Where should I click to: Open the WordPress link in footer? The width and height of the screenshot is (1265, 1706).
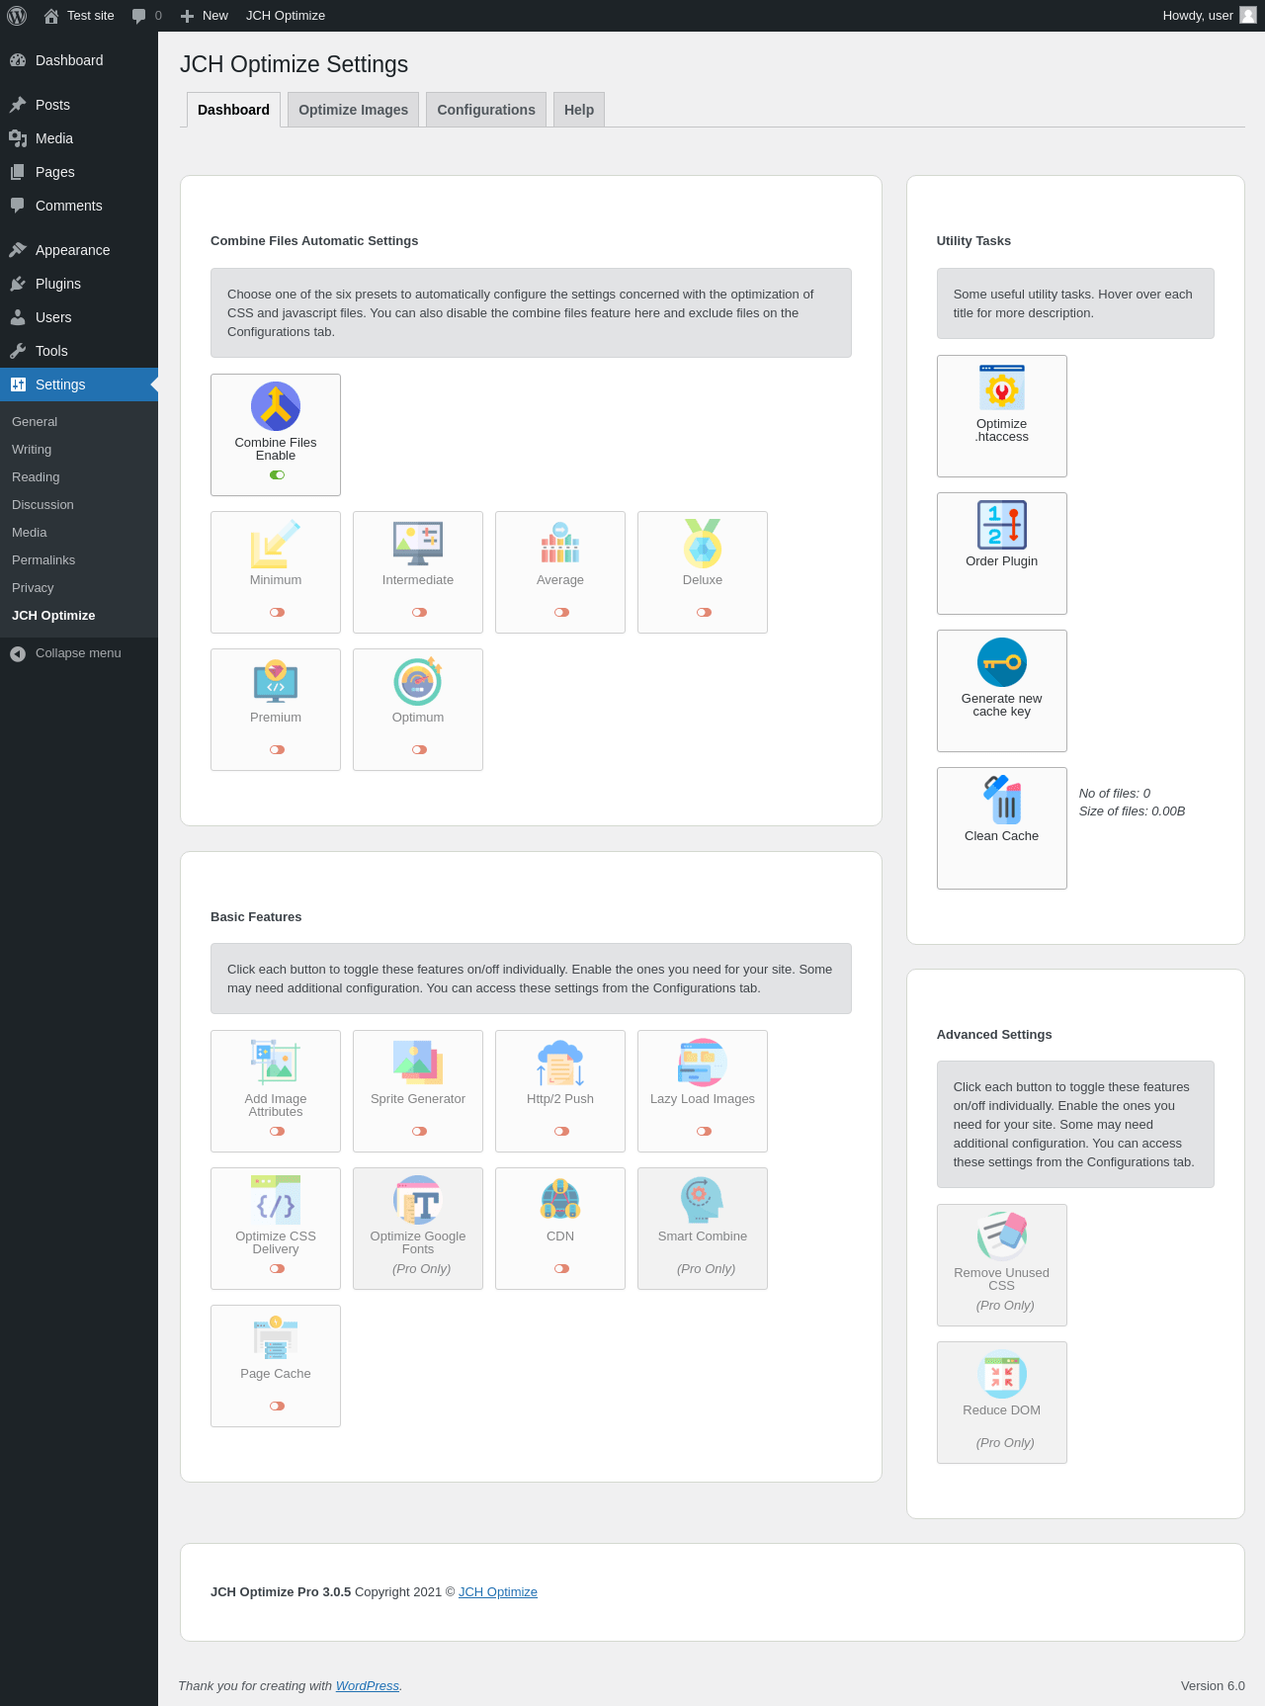[368, 1686]
